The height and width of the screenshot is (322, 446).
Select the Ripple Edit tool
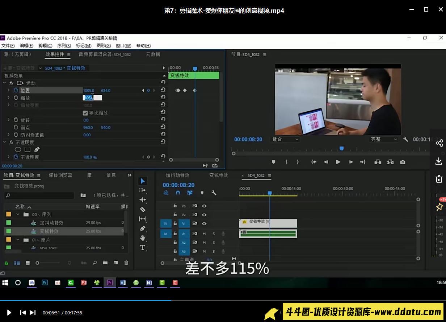[143, 200]
